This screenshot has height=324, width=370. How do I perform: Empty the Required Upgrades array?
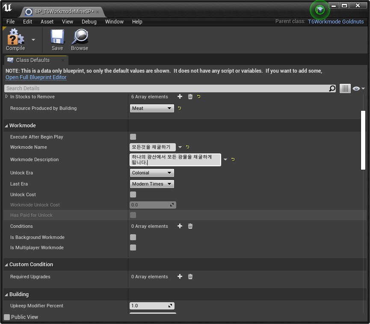[x=190, y=277]
